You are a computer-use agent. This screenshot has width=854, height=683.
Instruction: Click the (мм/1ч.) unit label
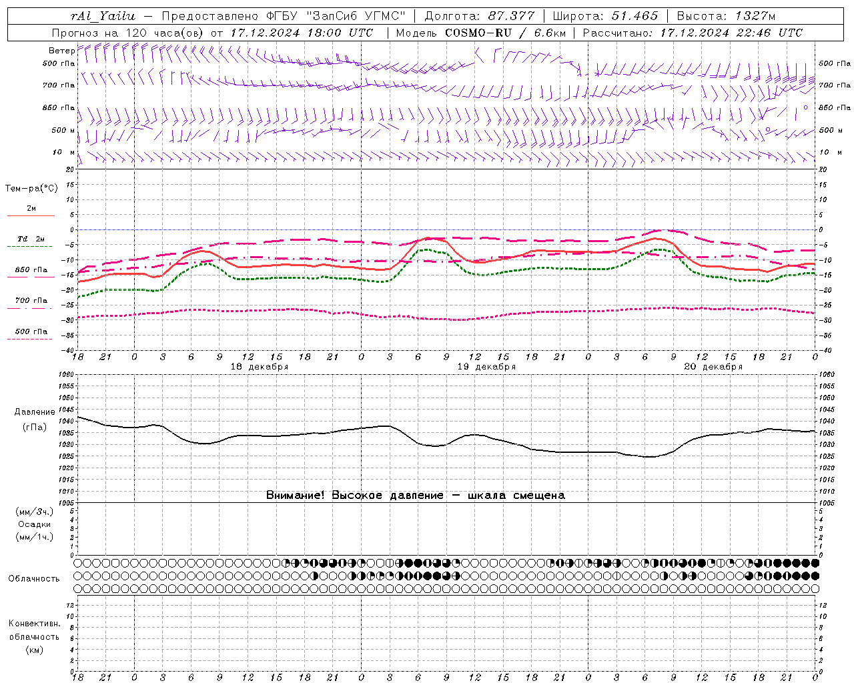click(x=34, y=537)
